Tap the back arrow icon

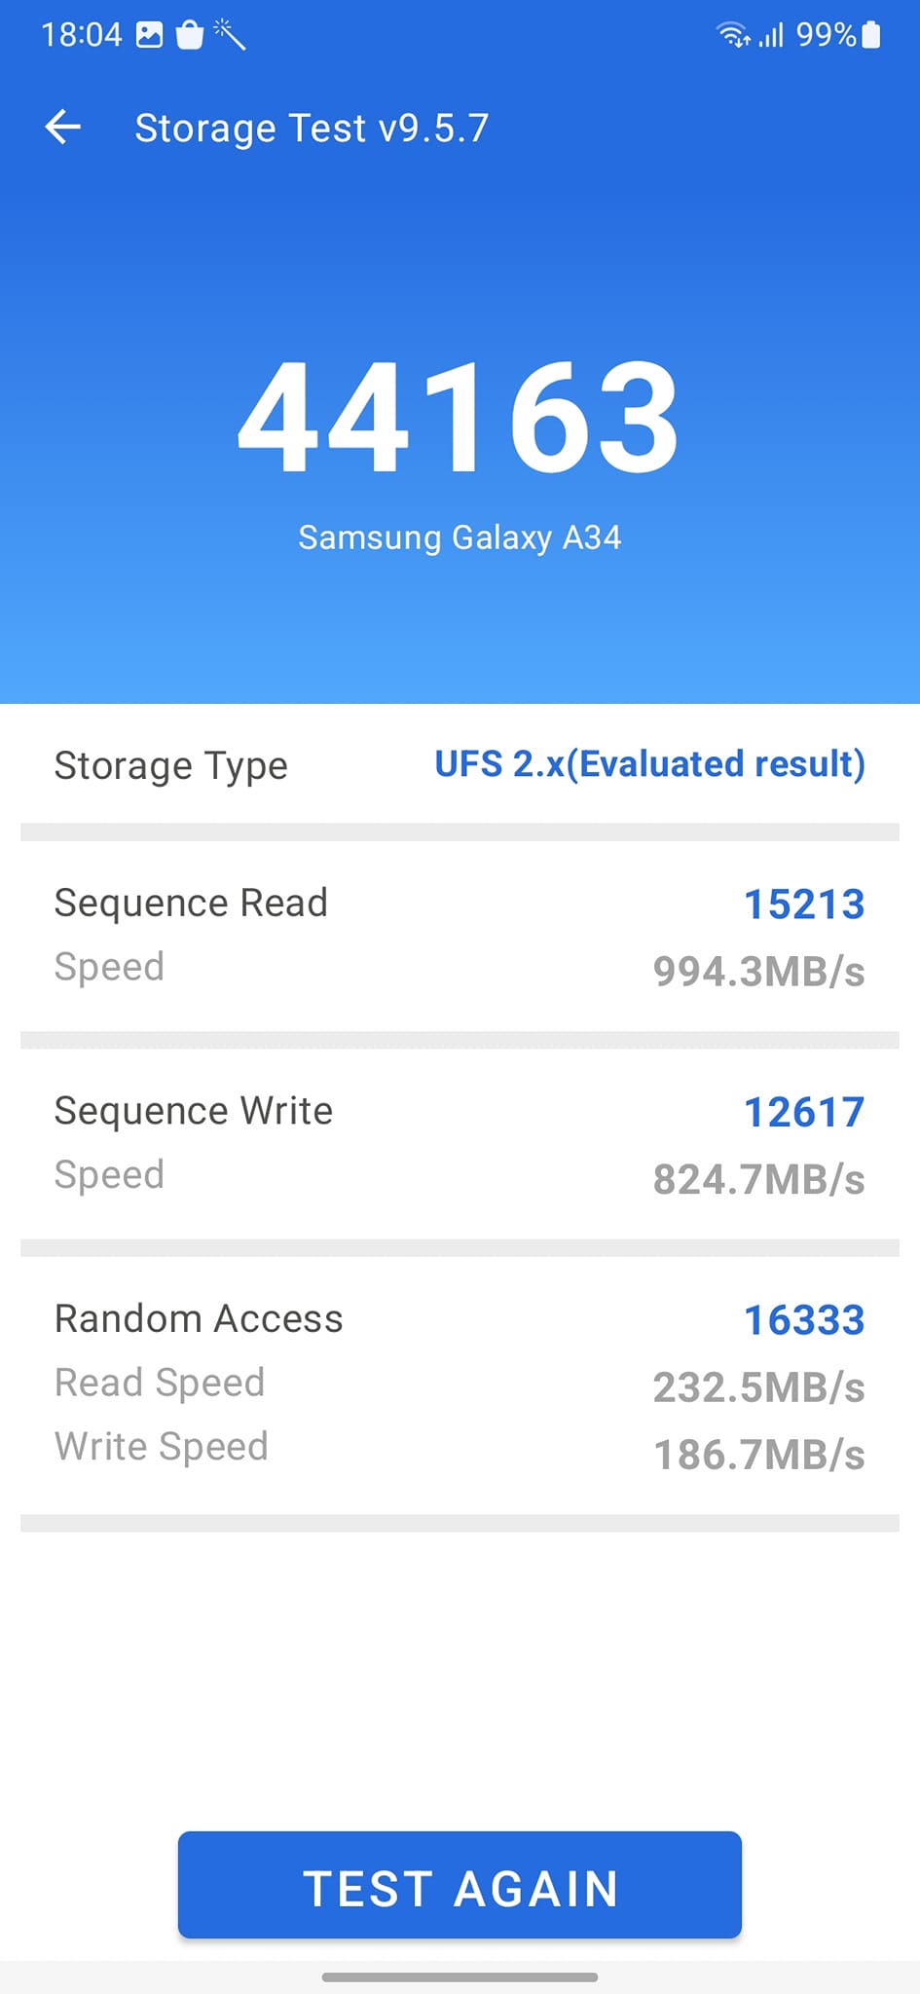click(x=63, y=128)
